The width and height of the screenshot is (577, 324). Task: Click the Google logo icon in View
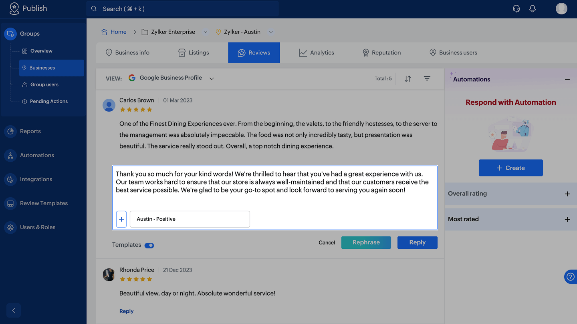(x=132, y=78)
